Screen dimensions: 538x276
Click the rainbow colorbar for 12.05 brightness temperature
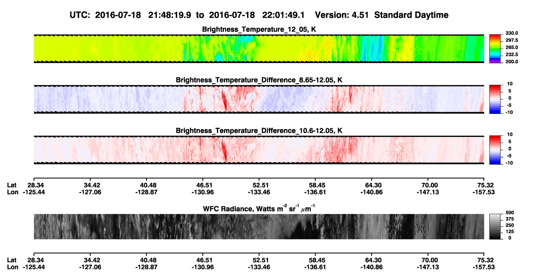tap(495, 48)
